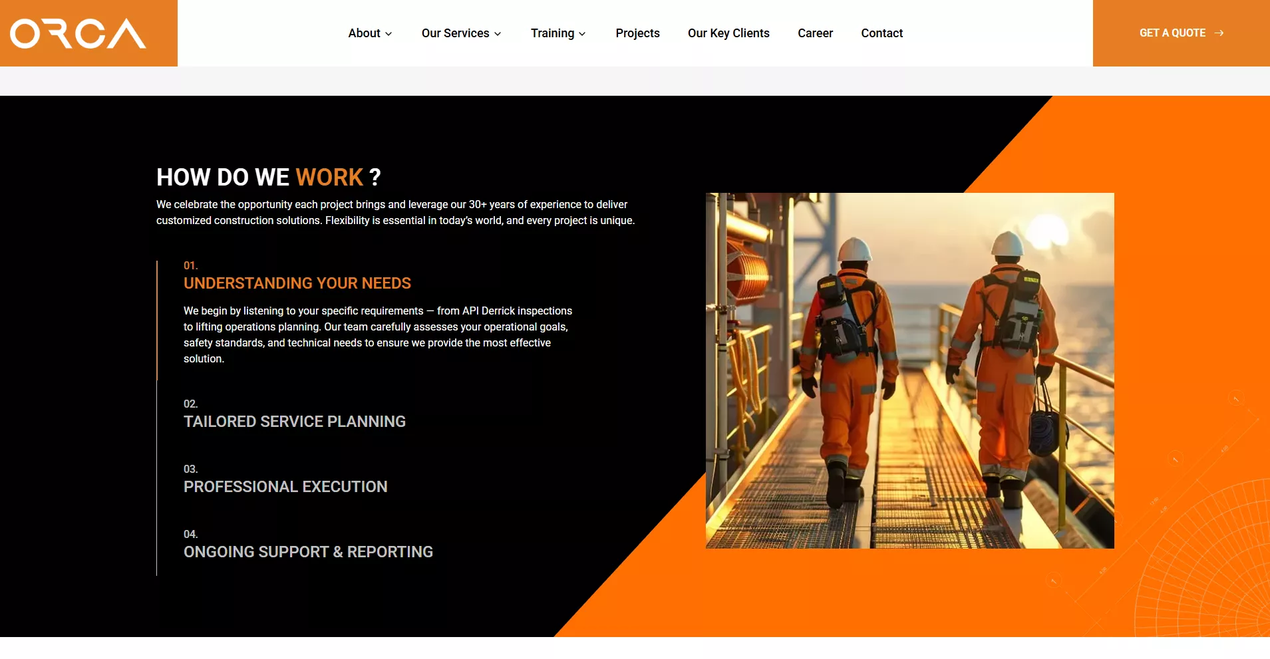Expand the Our Services dropdown chevron

pos(498,34)
